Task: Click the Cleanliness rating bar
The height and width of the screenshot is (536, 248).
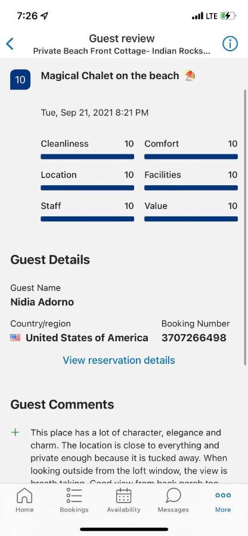Action: coord(87,157)
